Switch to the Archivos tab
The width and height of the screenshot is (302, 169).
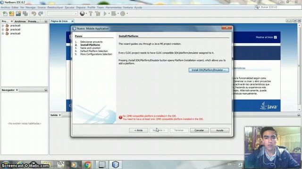[20, 21]
